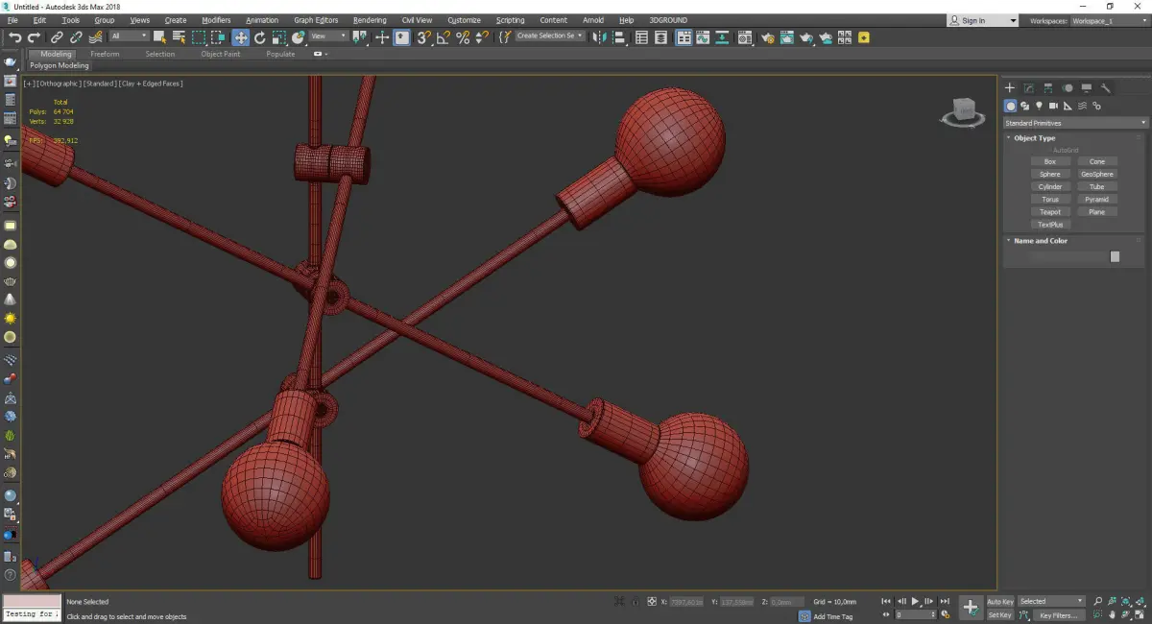Click the Teapot primitive button
Image resolution: width=1152 pixels, height=624 pixels.
coord(1050,211)
